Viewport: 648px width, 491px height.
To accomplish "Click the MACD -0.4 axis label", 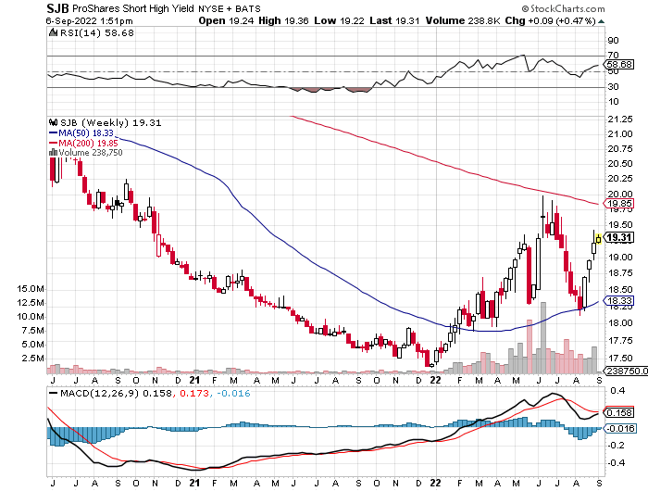I will (x=617, y=462).
